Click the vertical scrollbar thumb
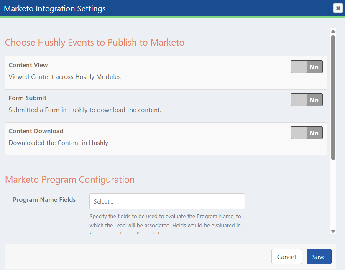 [333, 97]
